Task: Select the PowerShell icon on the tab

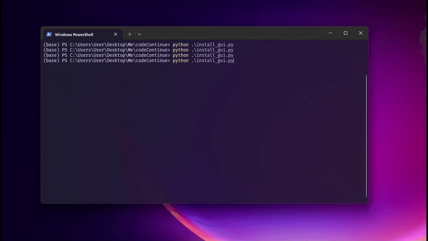Action: click(x=49, y=34)
